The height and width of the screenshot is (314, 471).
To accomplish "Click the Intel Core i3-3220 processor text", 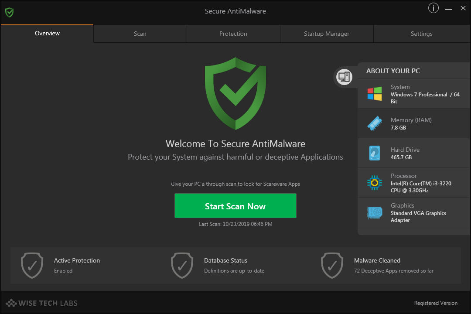I will [421, 187].
